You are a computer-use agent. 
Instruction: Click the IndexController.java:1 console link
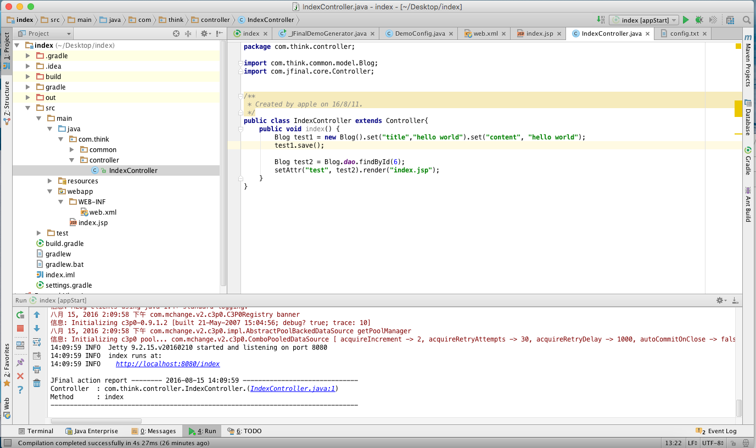(293, 389)
